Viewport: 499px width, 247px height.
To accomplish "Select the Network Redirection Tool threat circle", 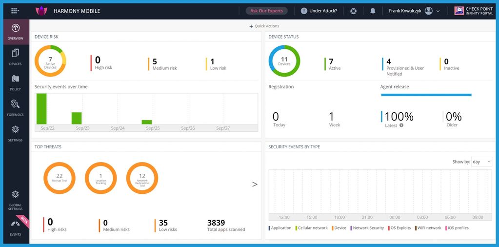I will (142, 178).
